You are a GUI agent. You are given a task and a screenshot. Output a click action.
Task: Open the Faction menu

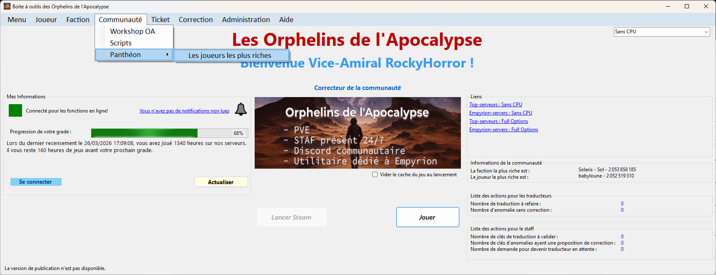(x=78, y=20)
